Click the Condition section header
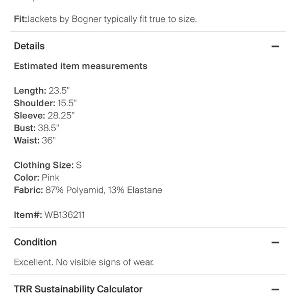The width and height of the screenshot is (296, 296). click(35, 242)
